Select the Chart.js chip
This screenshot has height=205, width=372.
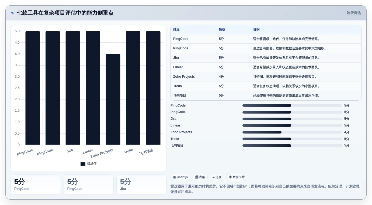pyautogui.click(x=180, y=177)
